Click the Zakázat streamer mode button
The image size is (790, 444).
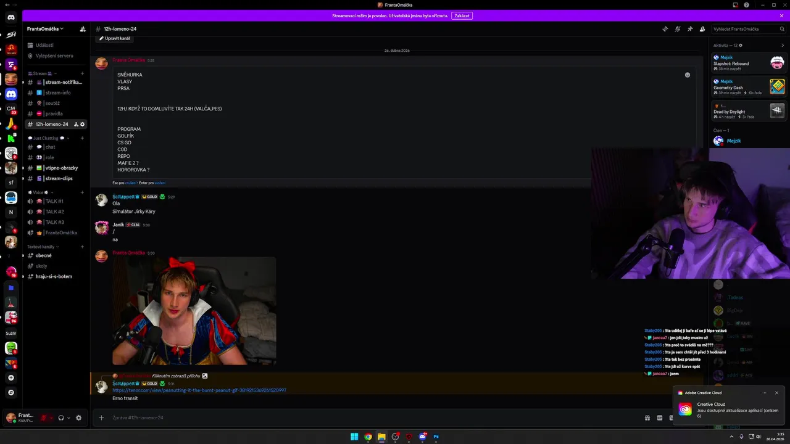pyautogui.click(x=462, y=15)
